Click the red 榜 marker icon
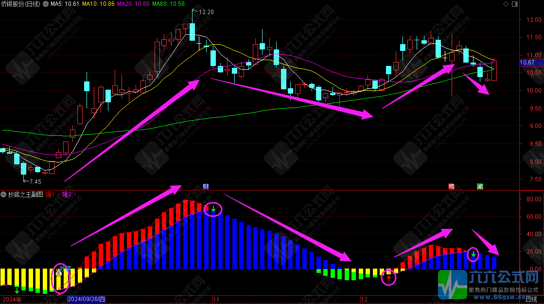This screenshot has width=544, height=304. tap(452, 186)
